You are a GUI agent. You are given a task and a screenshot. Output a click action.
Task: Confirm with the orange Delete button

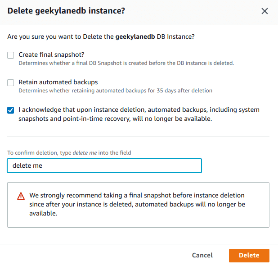249,256
